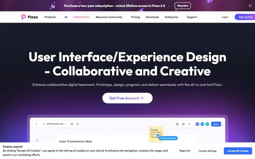Open the AI nav item
Viewport: 255px width, 159px height.
pos(66,17)
